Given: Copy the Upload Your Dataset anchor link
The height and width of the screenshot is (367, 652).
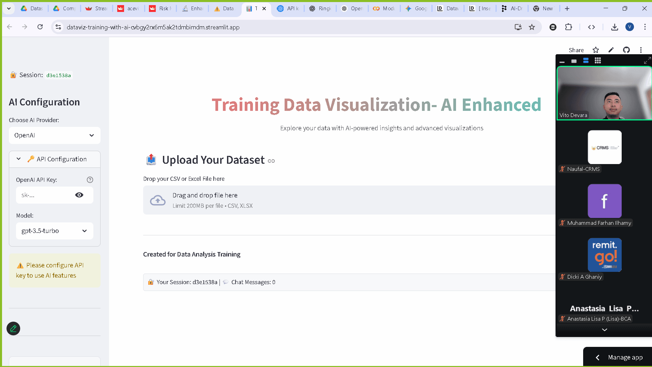Looking at the screenshot, I should click(x=271, y=161).
